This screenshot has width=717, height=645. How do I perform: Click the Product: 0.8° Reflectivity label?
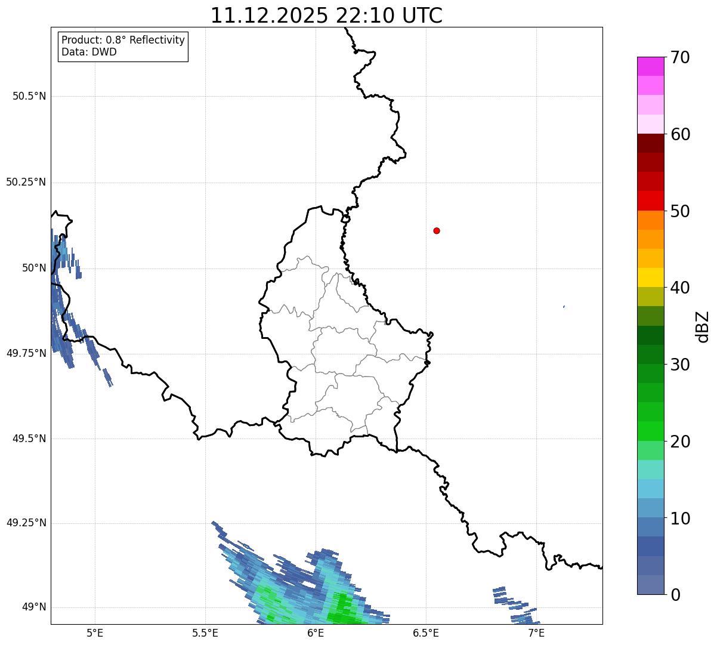(x=123, y=40)
